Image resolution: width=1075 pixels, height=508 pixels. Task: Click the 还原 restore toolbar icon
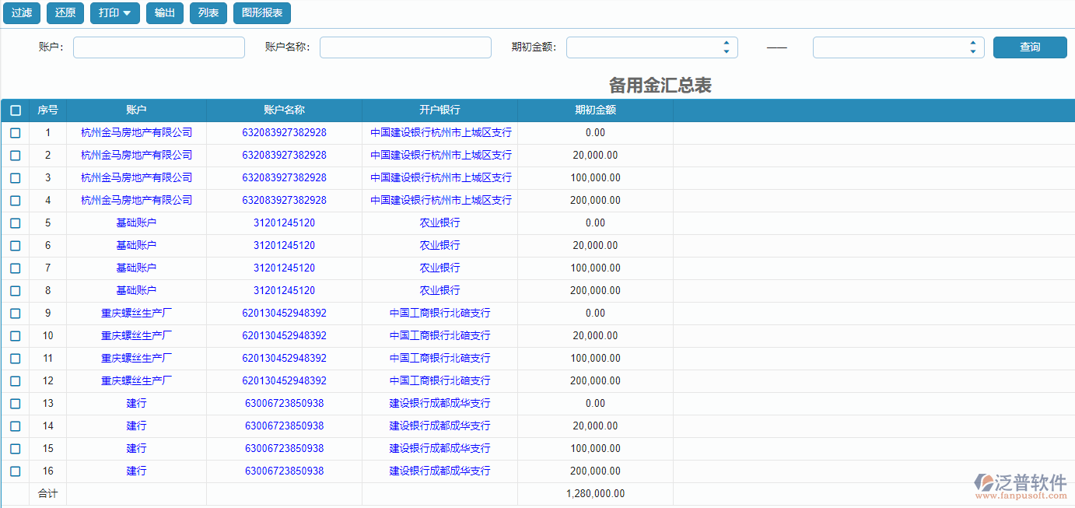[65, 12]
